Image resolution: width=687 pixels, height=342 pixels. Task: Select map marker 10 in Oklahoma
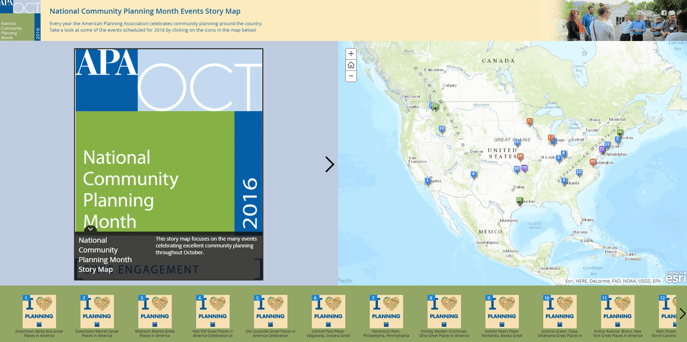[x=516, y=169]
